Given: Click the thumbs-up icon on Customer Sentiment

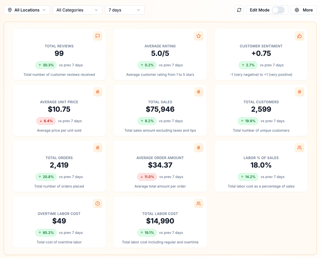Looking at the screenshot, I should [300, 36].
